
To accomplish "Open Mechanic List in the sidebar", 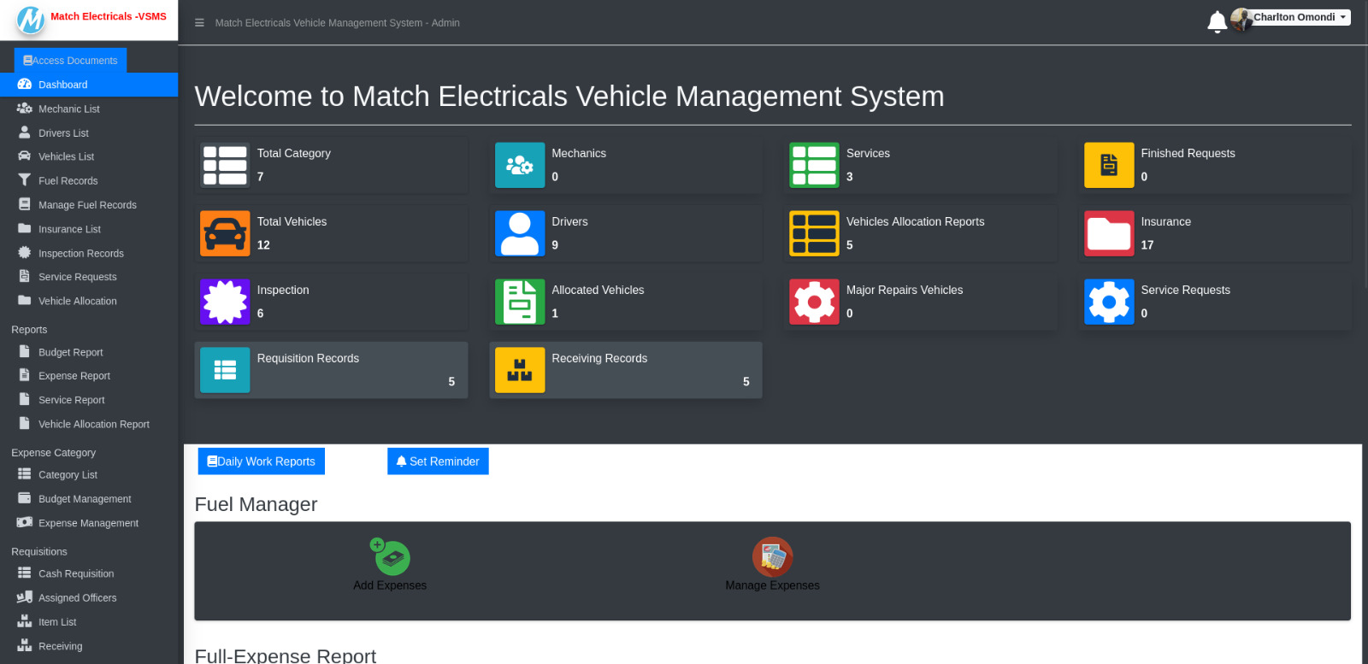I will [89, 109].
